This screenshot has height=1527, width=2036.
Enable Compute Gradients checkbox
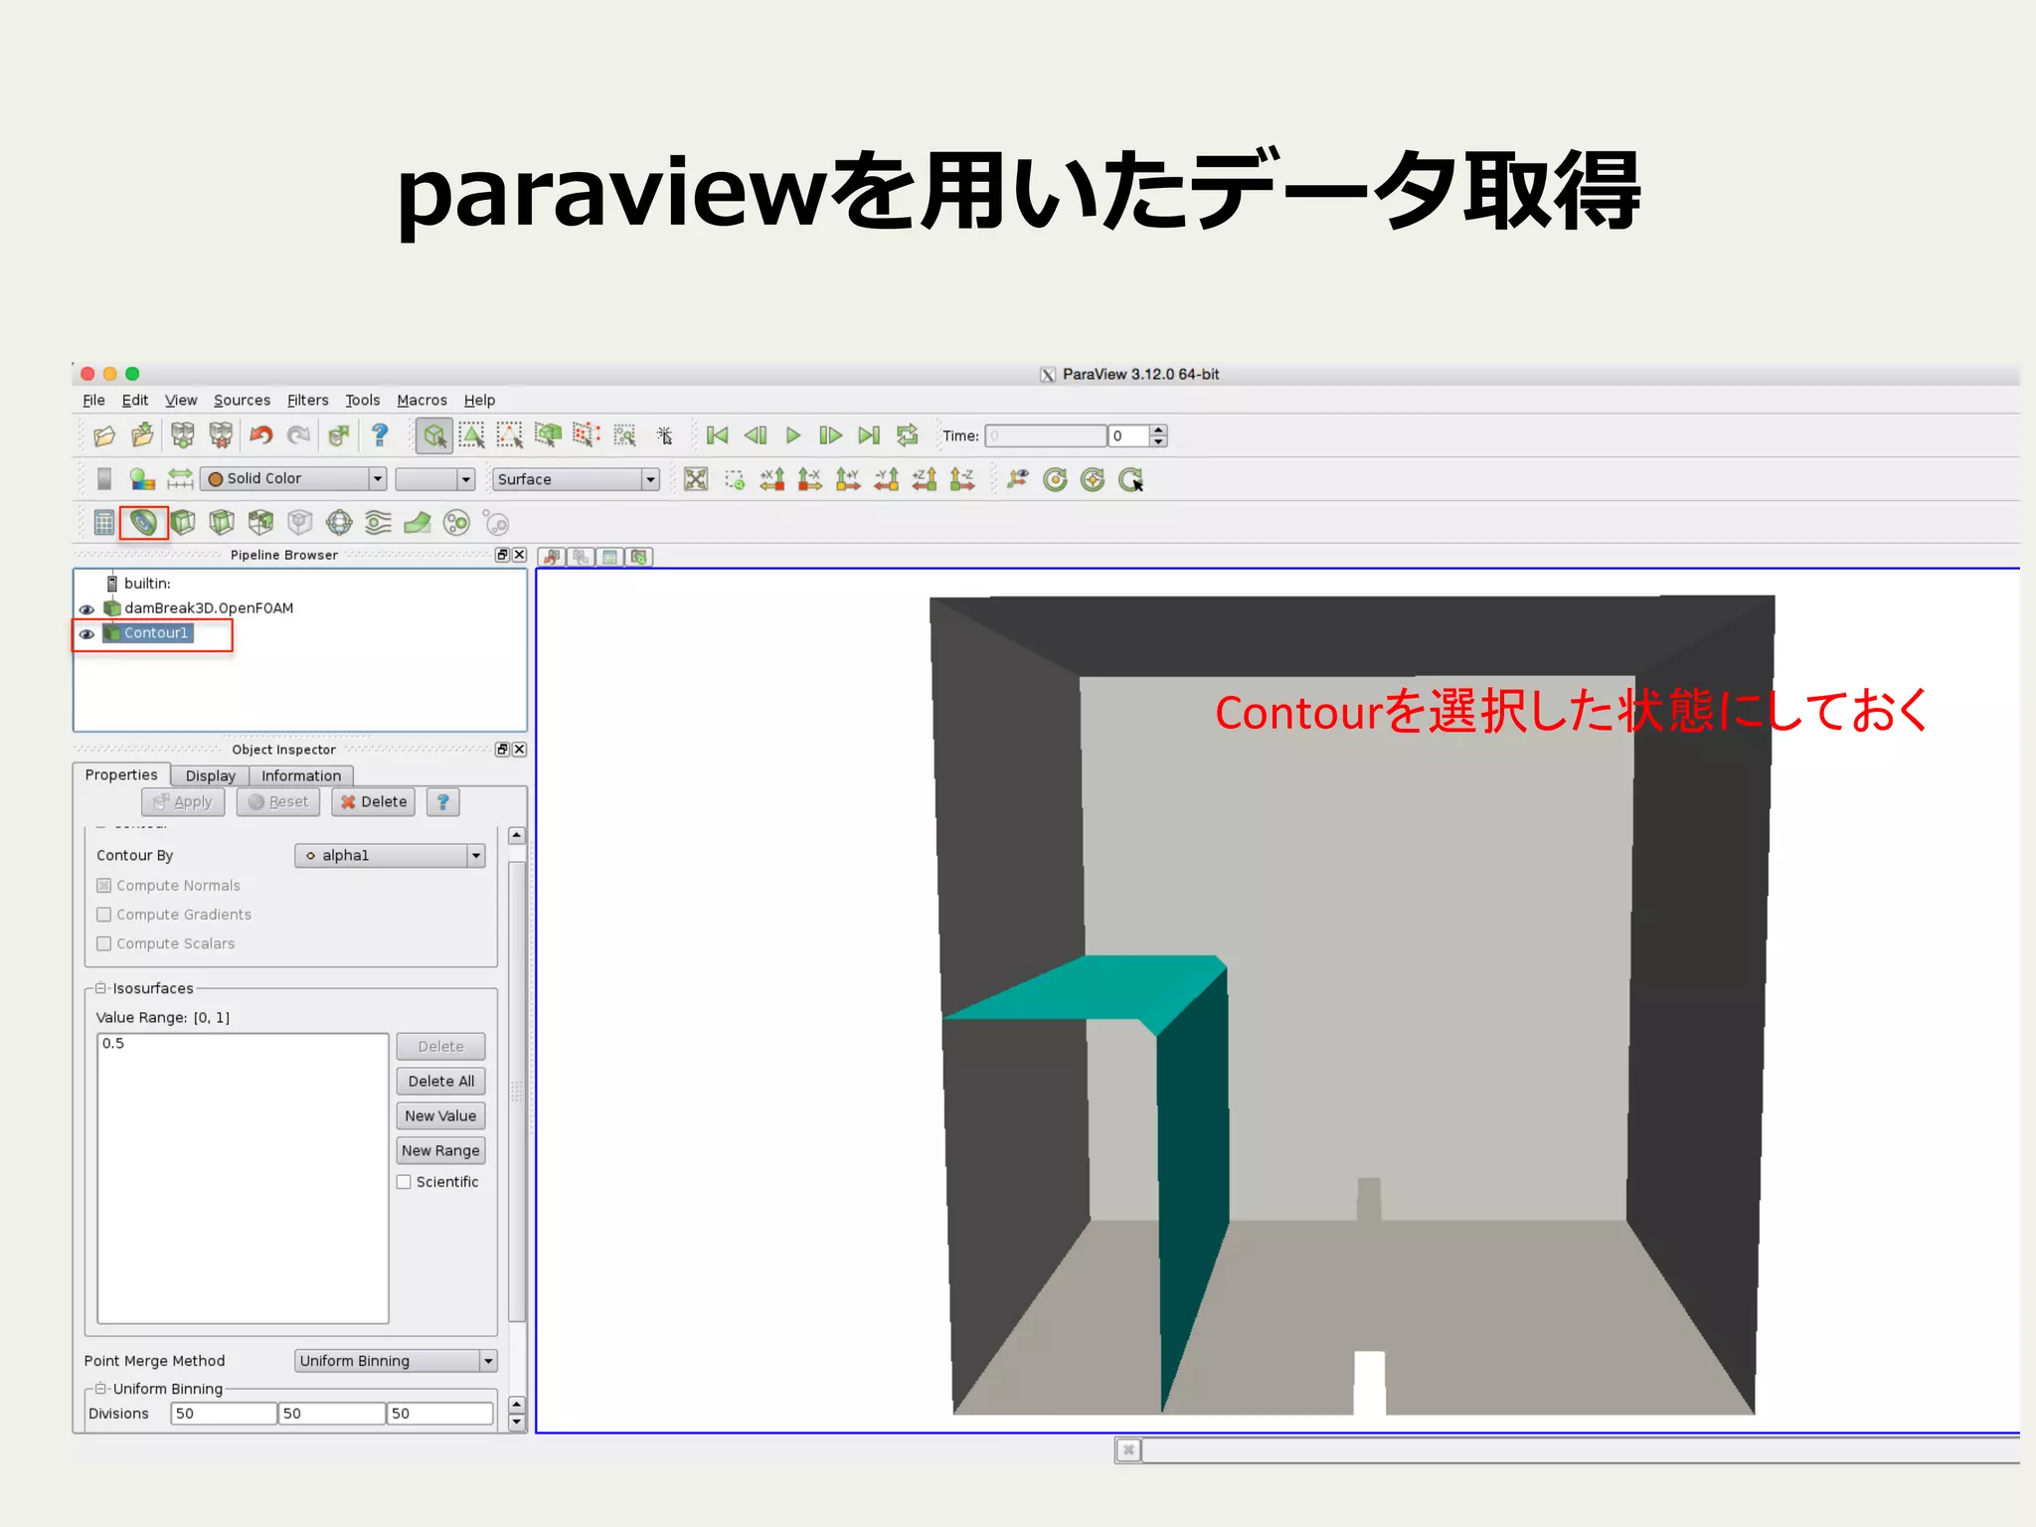[103, 915]
